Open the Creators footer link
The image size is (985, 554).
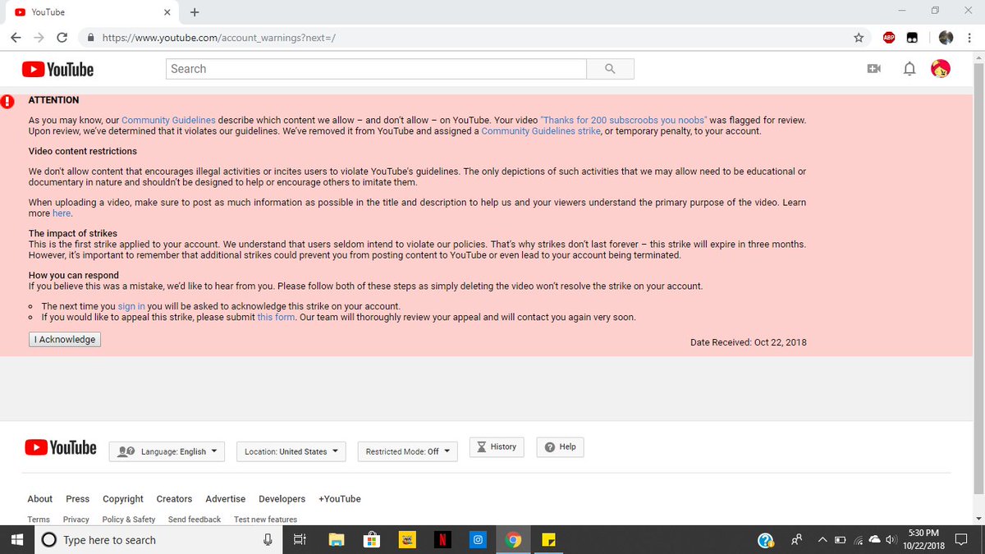[x=174, y=499]
